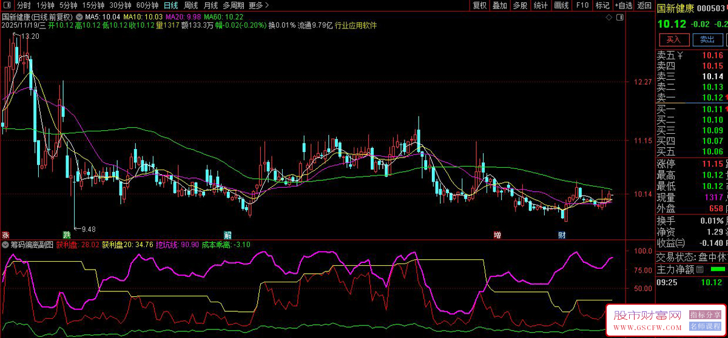The image size is (728, 338).
Task: Click the 涨 event marker on chart
Action: tap(5, 234)
